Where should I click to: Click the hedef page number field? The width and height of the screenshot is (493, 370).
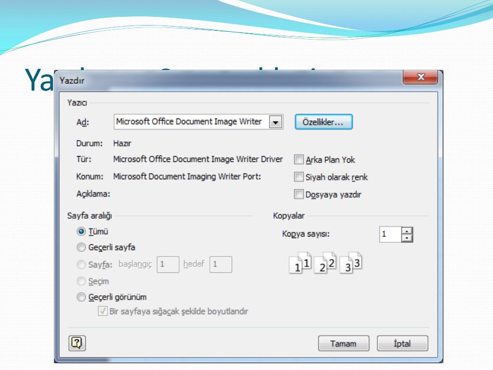[x=221, y=264]
